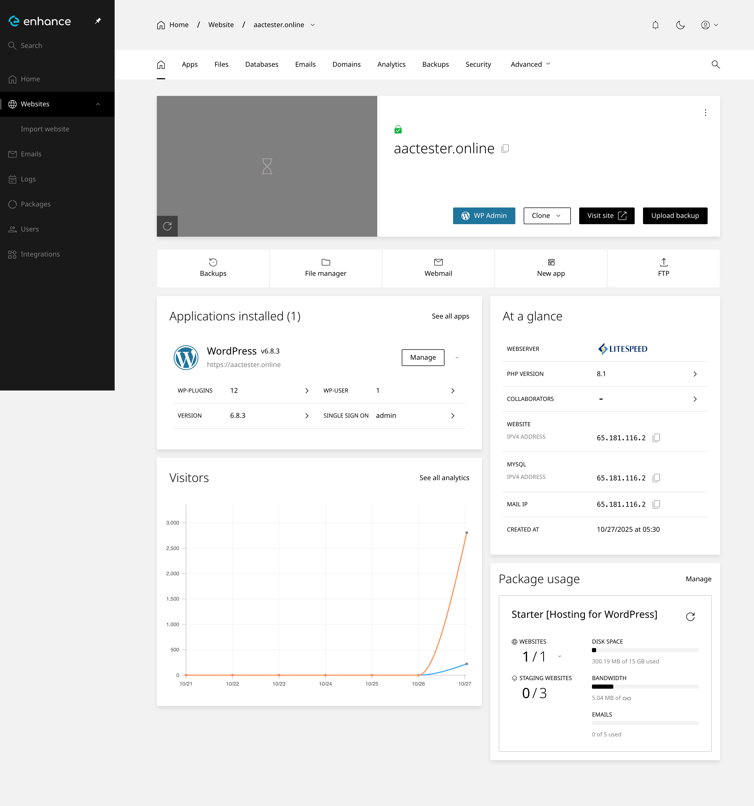Refresh the Starter package usage
The width and height of the screenshot is (754, 806).
tap(690, 616)
